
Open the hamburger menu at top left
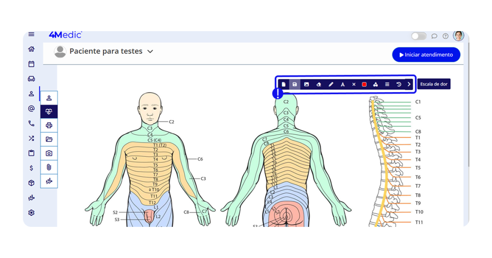(x=31, y=34)
